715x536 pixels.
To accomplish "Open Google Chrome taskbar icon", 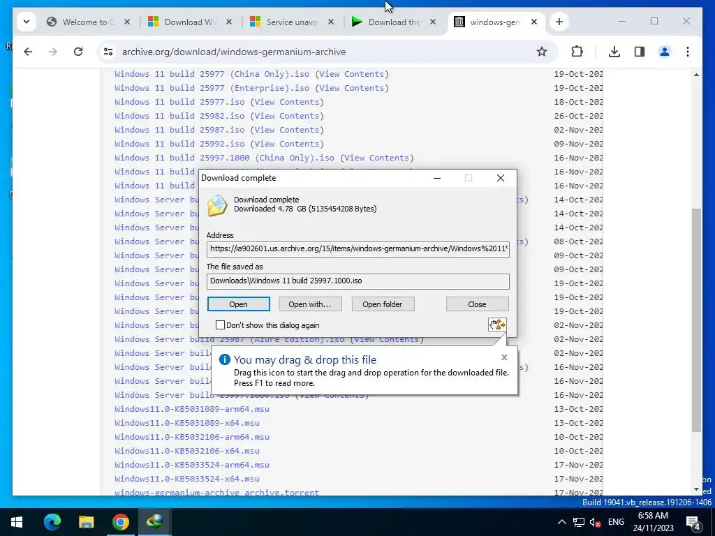I will (x=120, y=522).
